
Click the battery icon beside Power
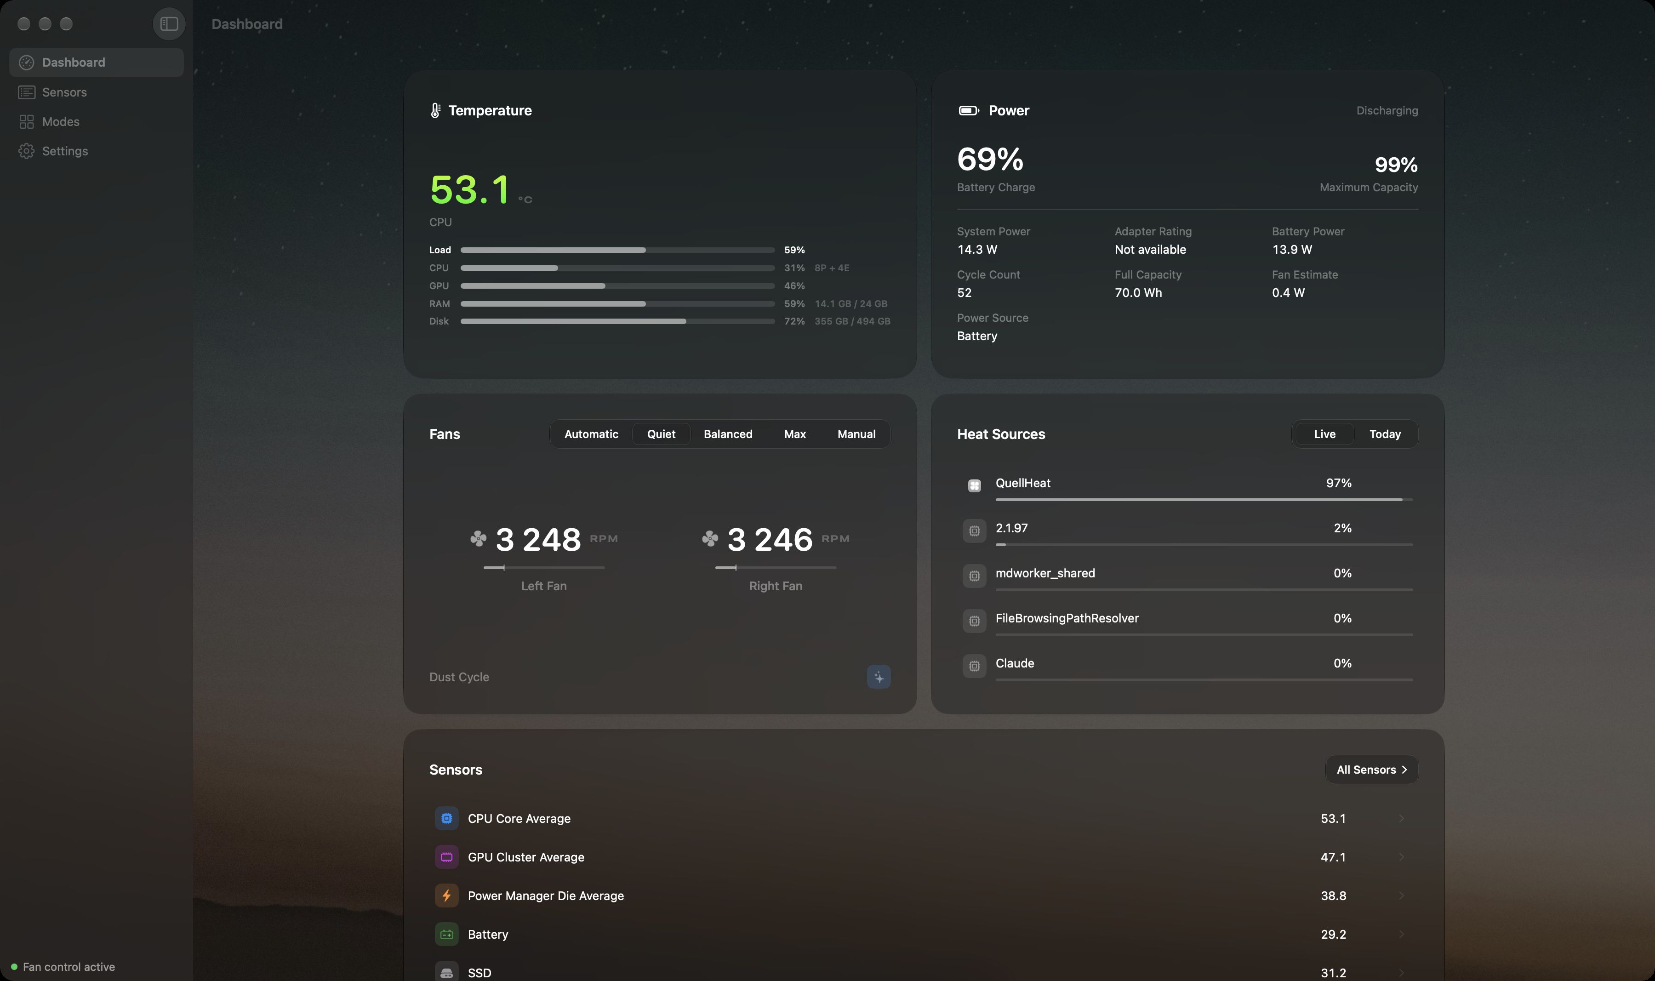click(x=968, y=110)
